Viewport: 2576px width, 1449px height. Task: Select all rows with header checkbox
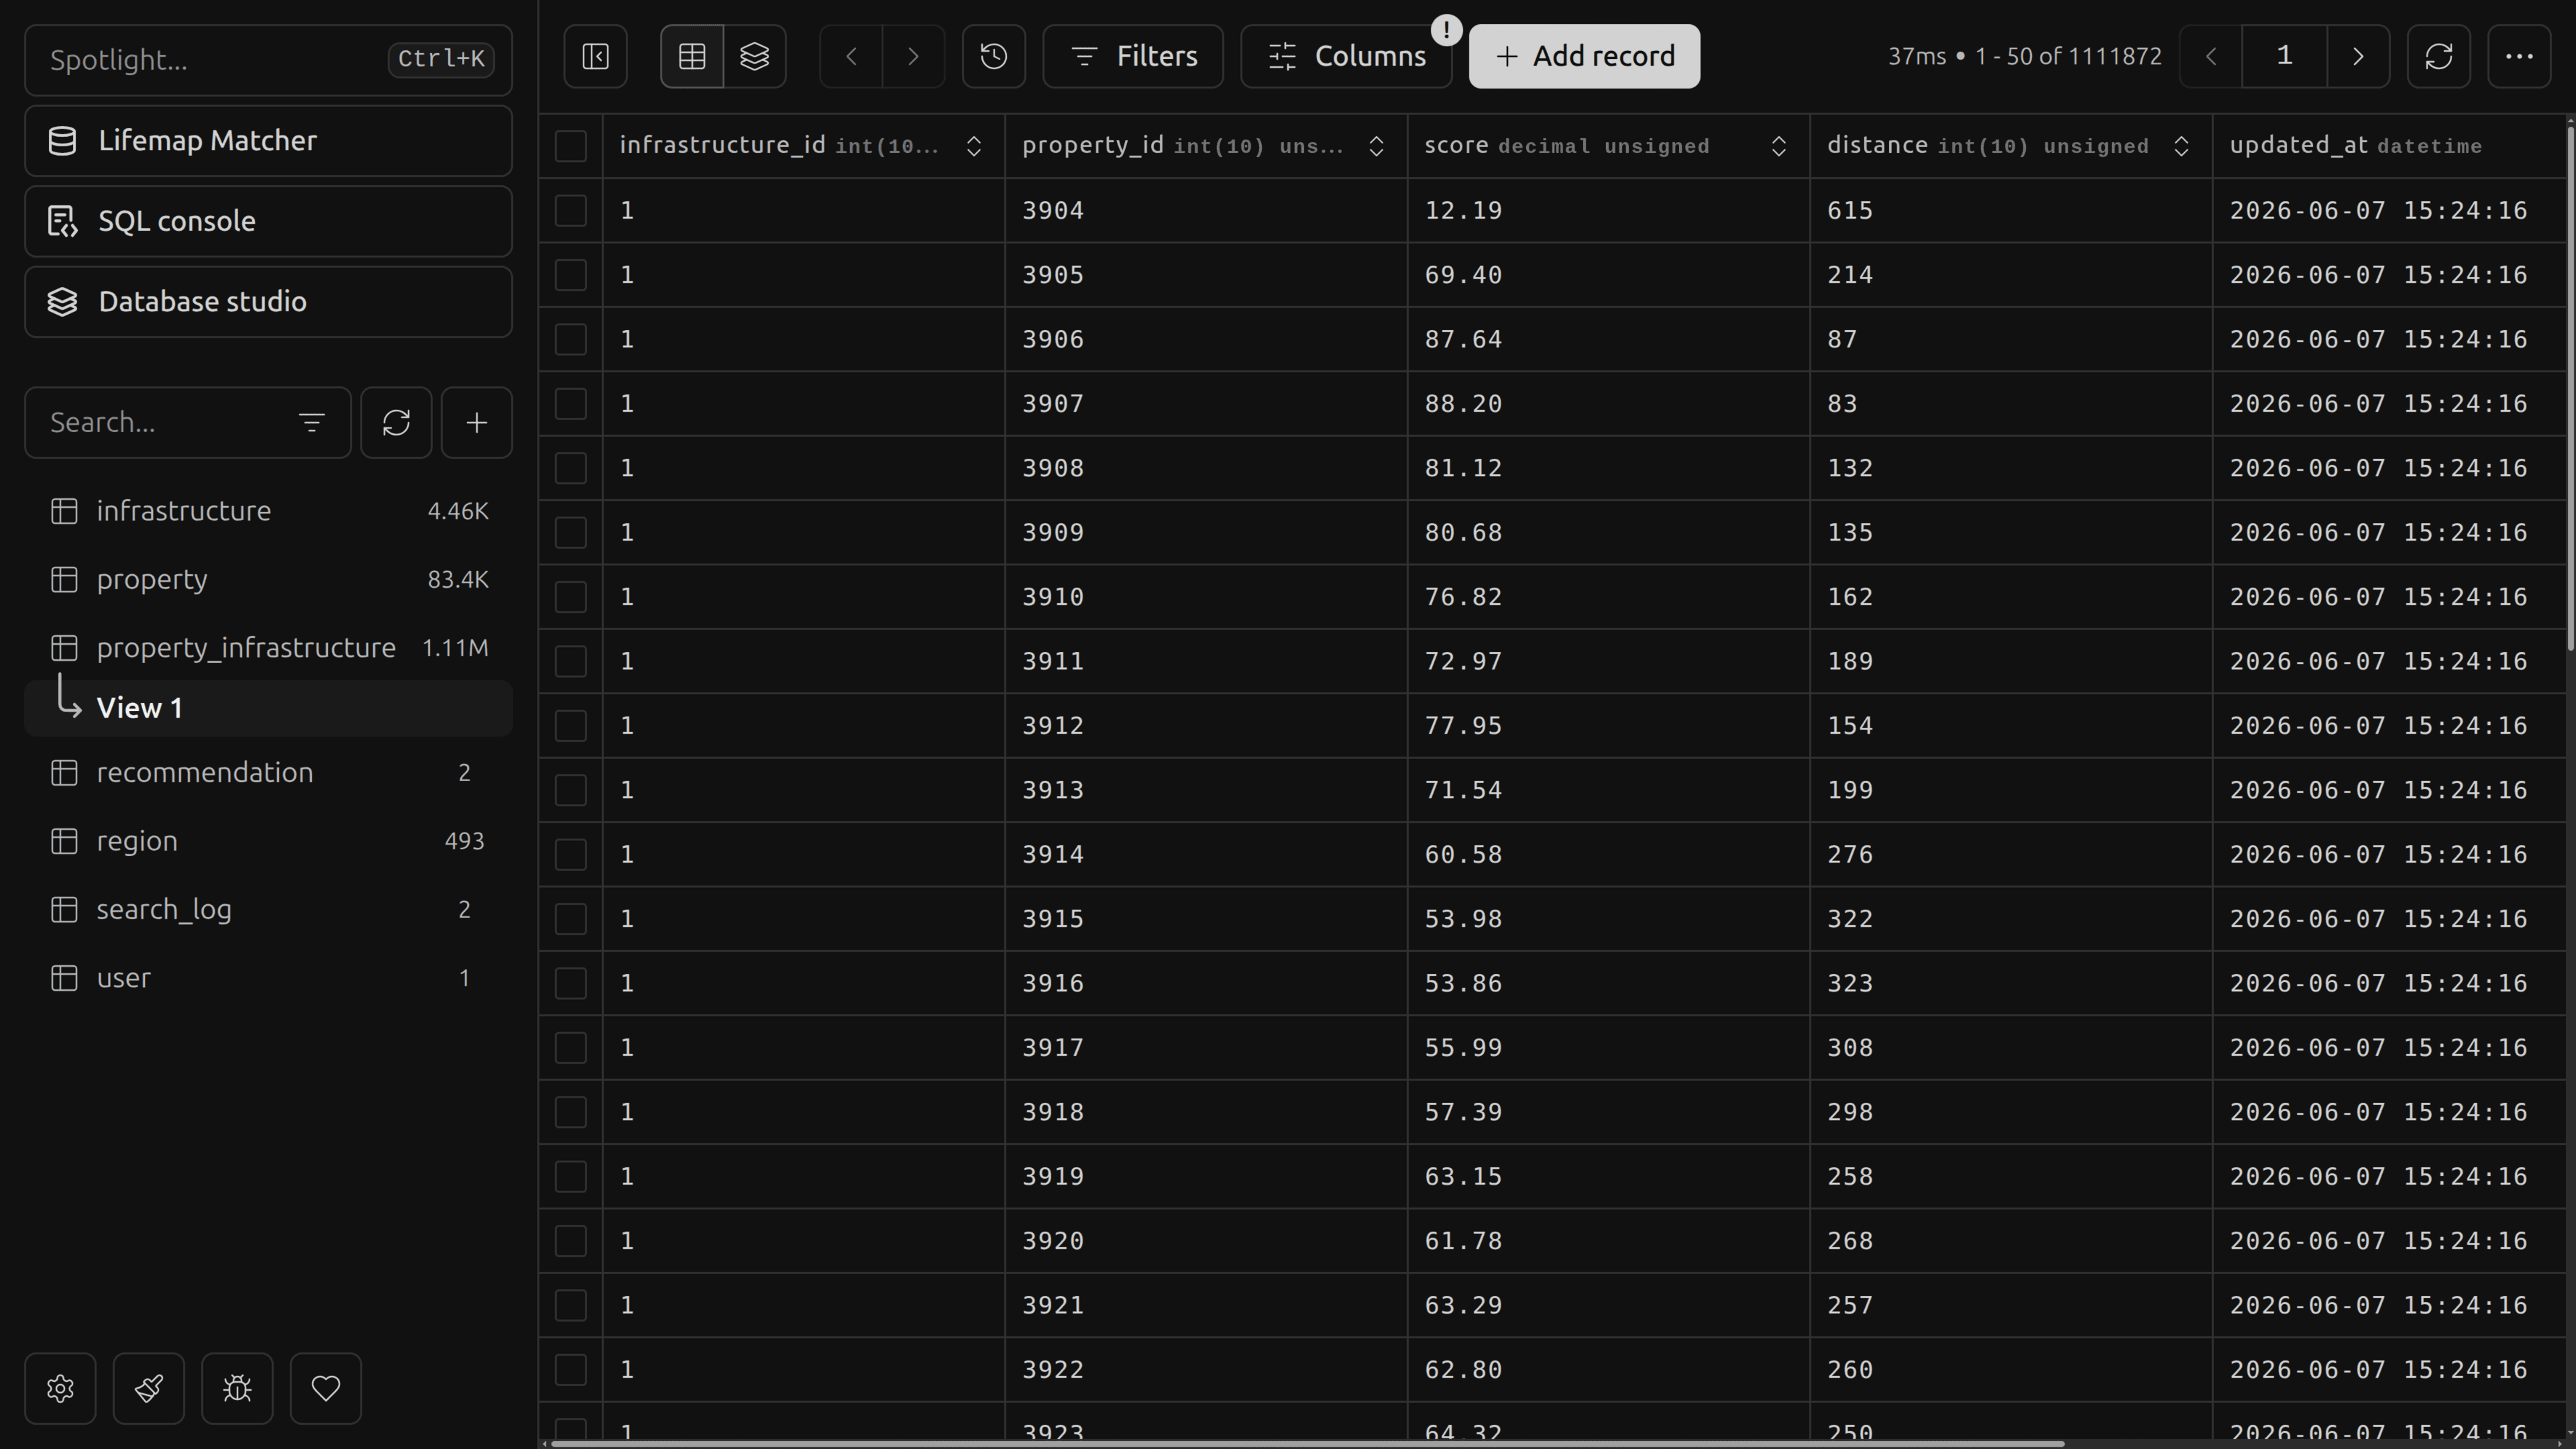point(571,146)
